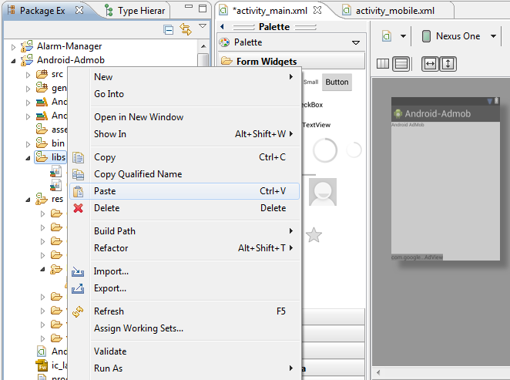Toggle fill width icon

coord(430,64)
